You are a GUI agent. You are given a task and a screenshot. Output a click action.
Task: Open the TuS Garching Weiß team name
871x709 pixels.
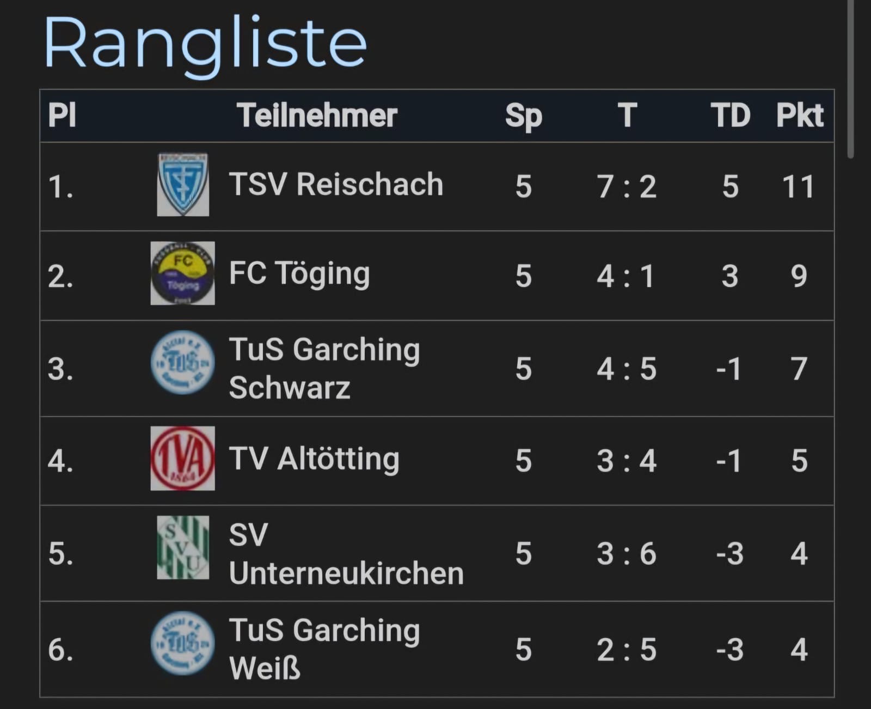tap(324, 649)
